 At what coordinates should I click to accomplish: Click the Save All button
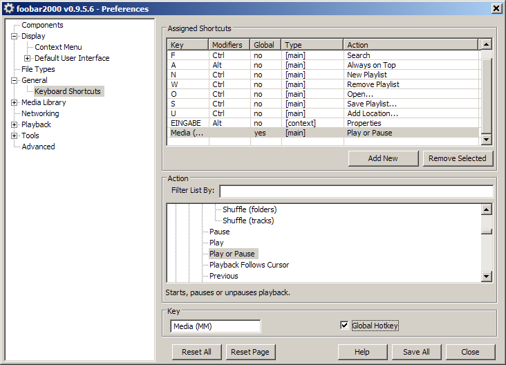[416, 352]
